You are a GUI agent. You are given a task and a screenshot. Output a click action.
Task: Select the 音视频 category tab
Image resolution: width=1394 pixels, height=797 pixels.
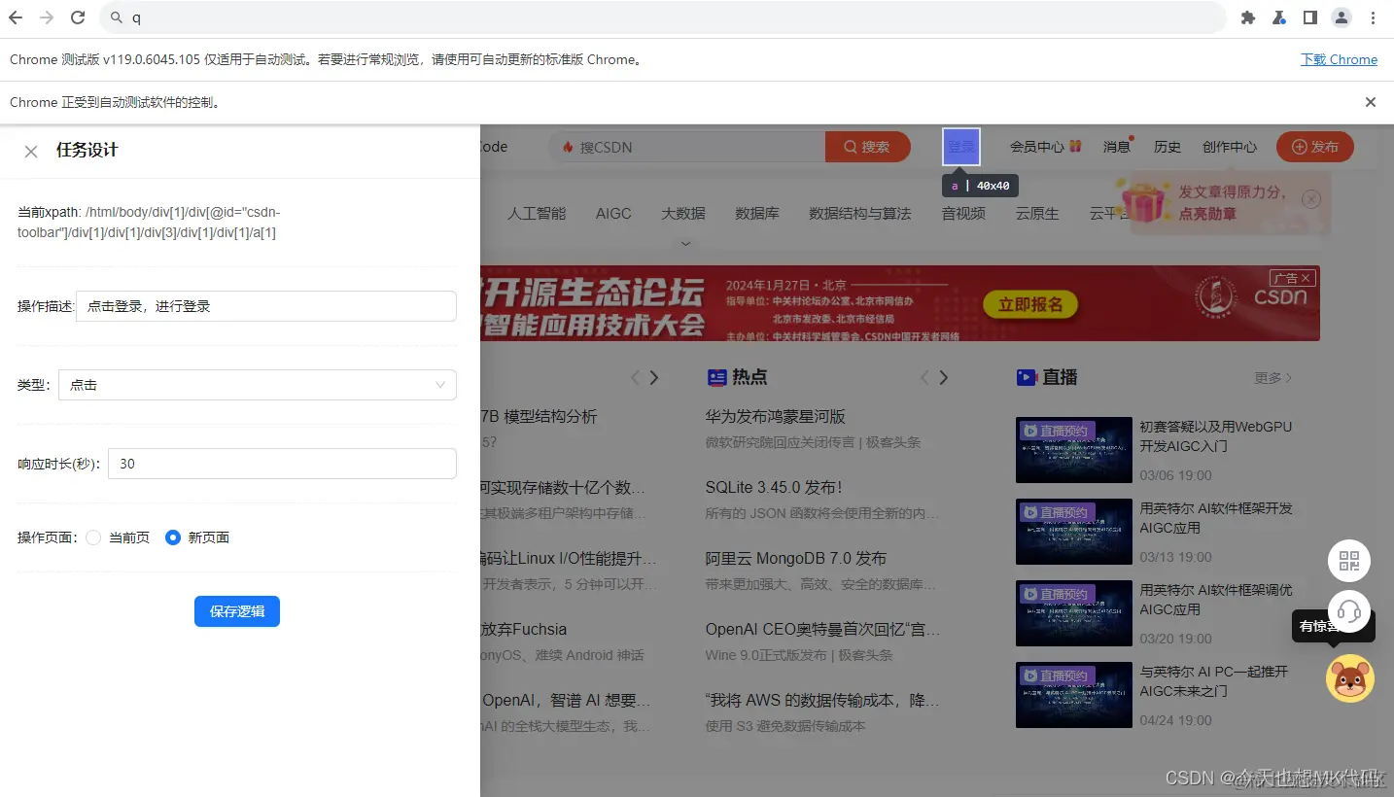pos(963,213)
